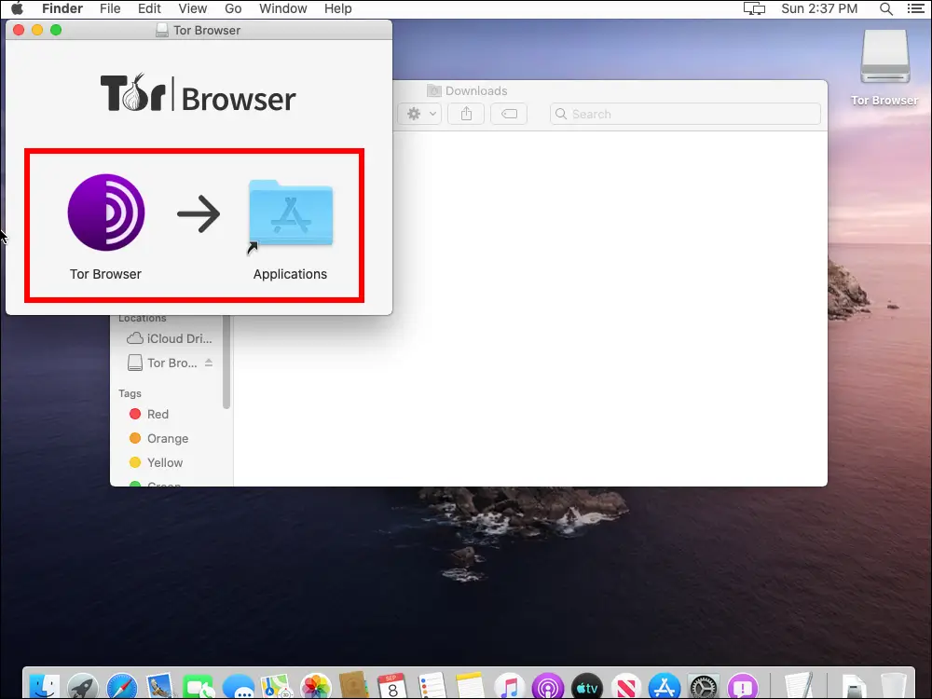This screenshot has width=932, height=699.
Task: Open System Preferences in the Dock
Action: (703, 688)
